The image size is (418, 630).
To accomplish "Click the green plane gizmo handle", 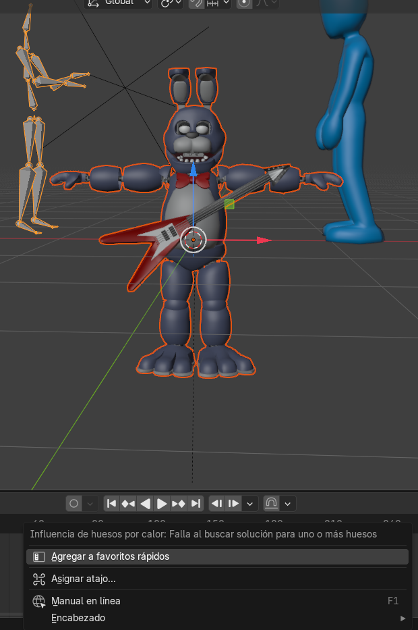I will tap(229, 204).
